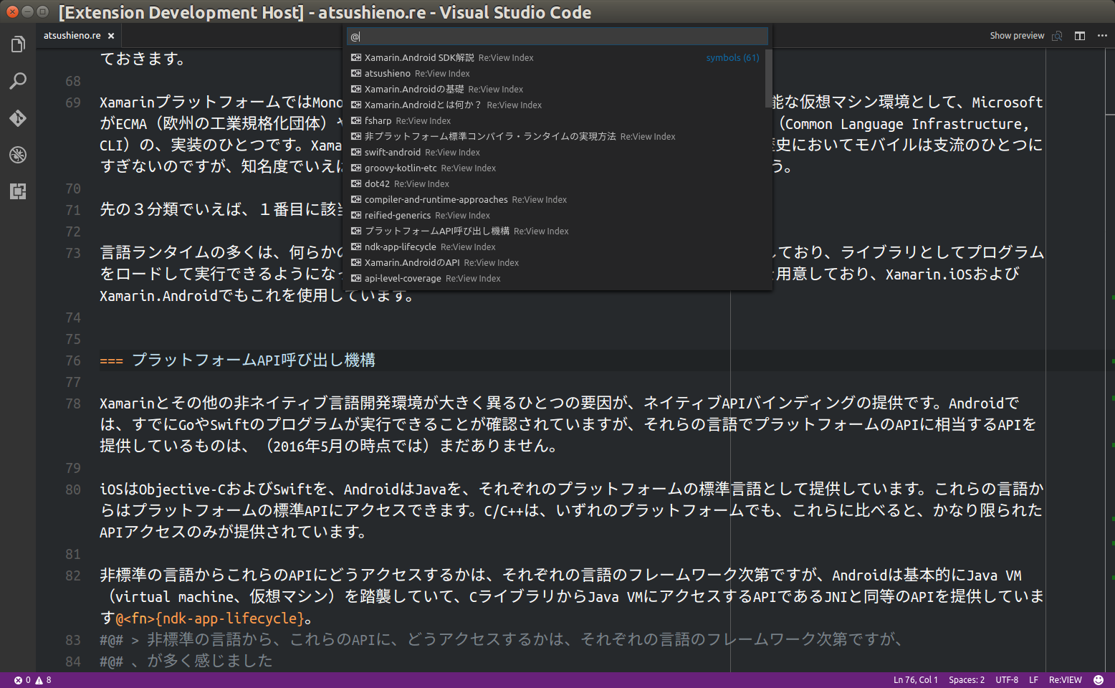Click the open preview to side icon
The image size is (1115, 688).
1057,36
